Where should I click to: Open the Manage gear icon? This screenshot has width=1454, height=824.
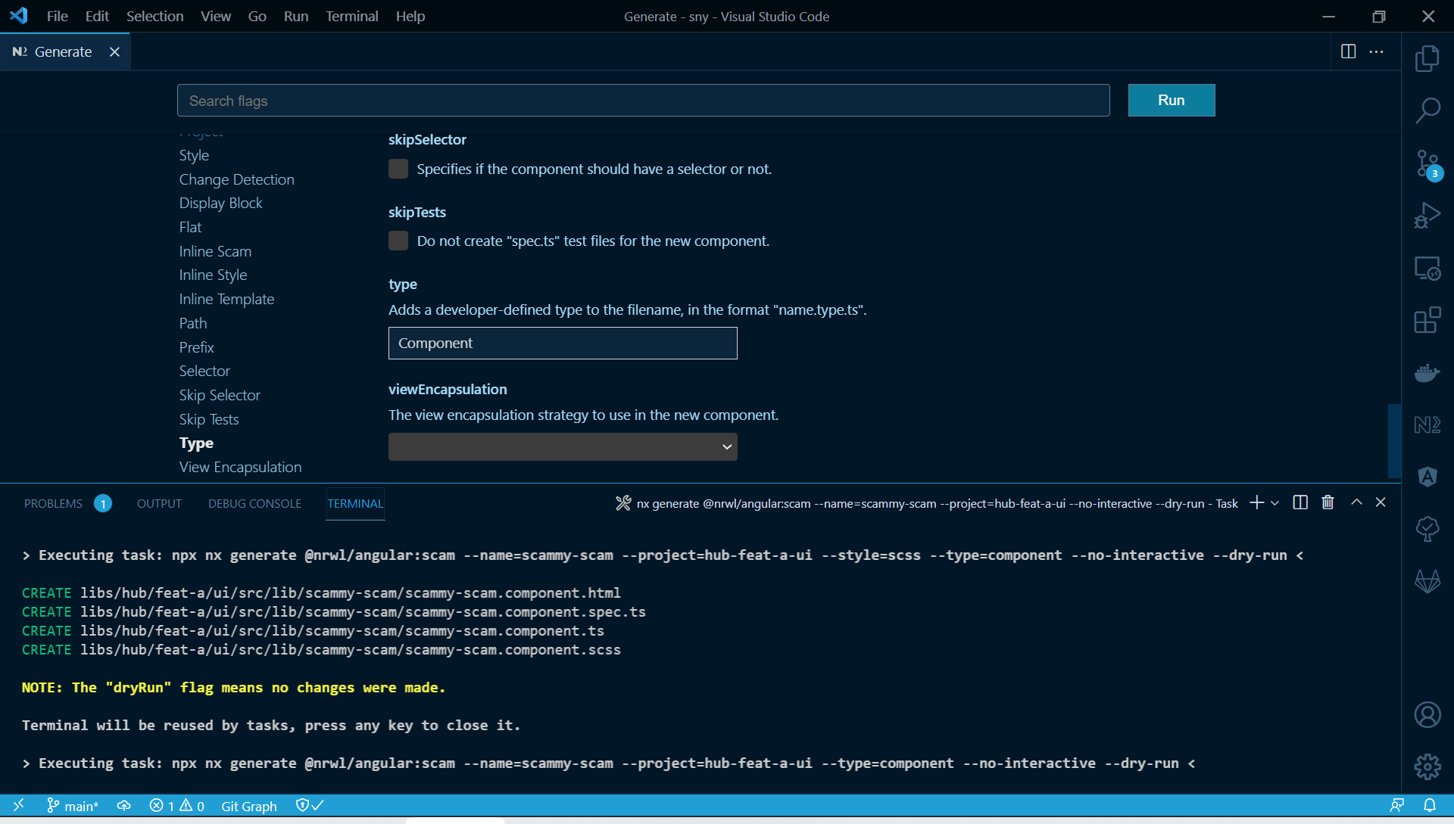[1427, 766]
